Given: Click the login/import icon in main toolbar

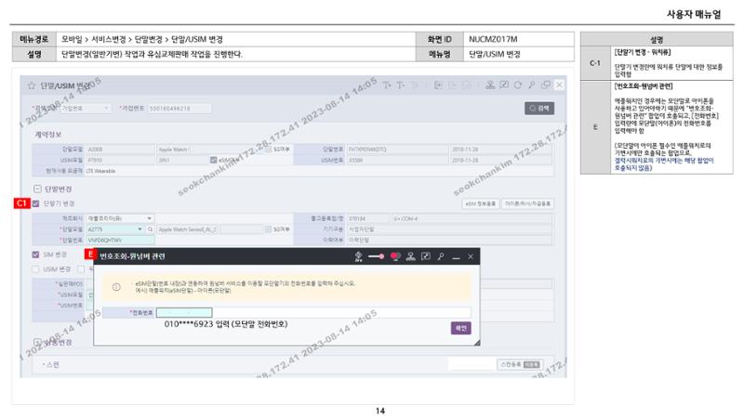Looking at the screenshot, I should (438, 85).
